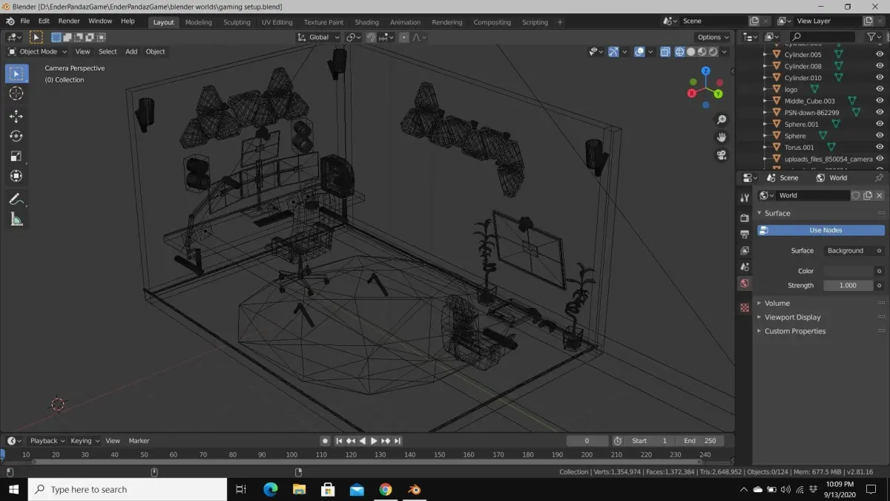Open the Render properties tab
Viewport: 890px width, 501px height.
[x=745, y=217]
